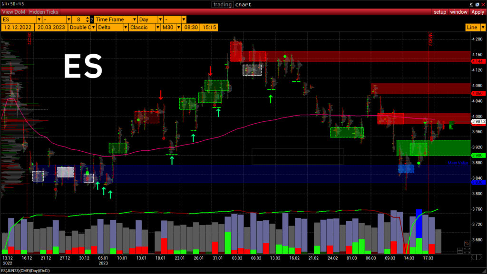Click the blue restore window icon
The height and width of the screenshot is (274, 487).
(x=477, y=4)
